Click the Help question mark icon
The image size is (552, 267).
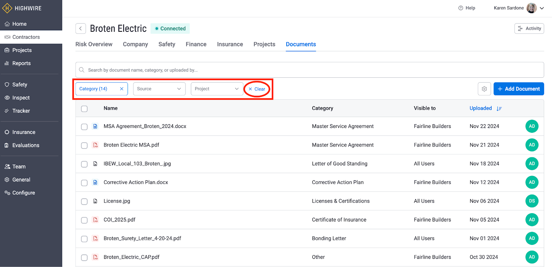click(x=461, y=8)
